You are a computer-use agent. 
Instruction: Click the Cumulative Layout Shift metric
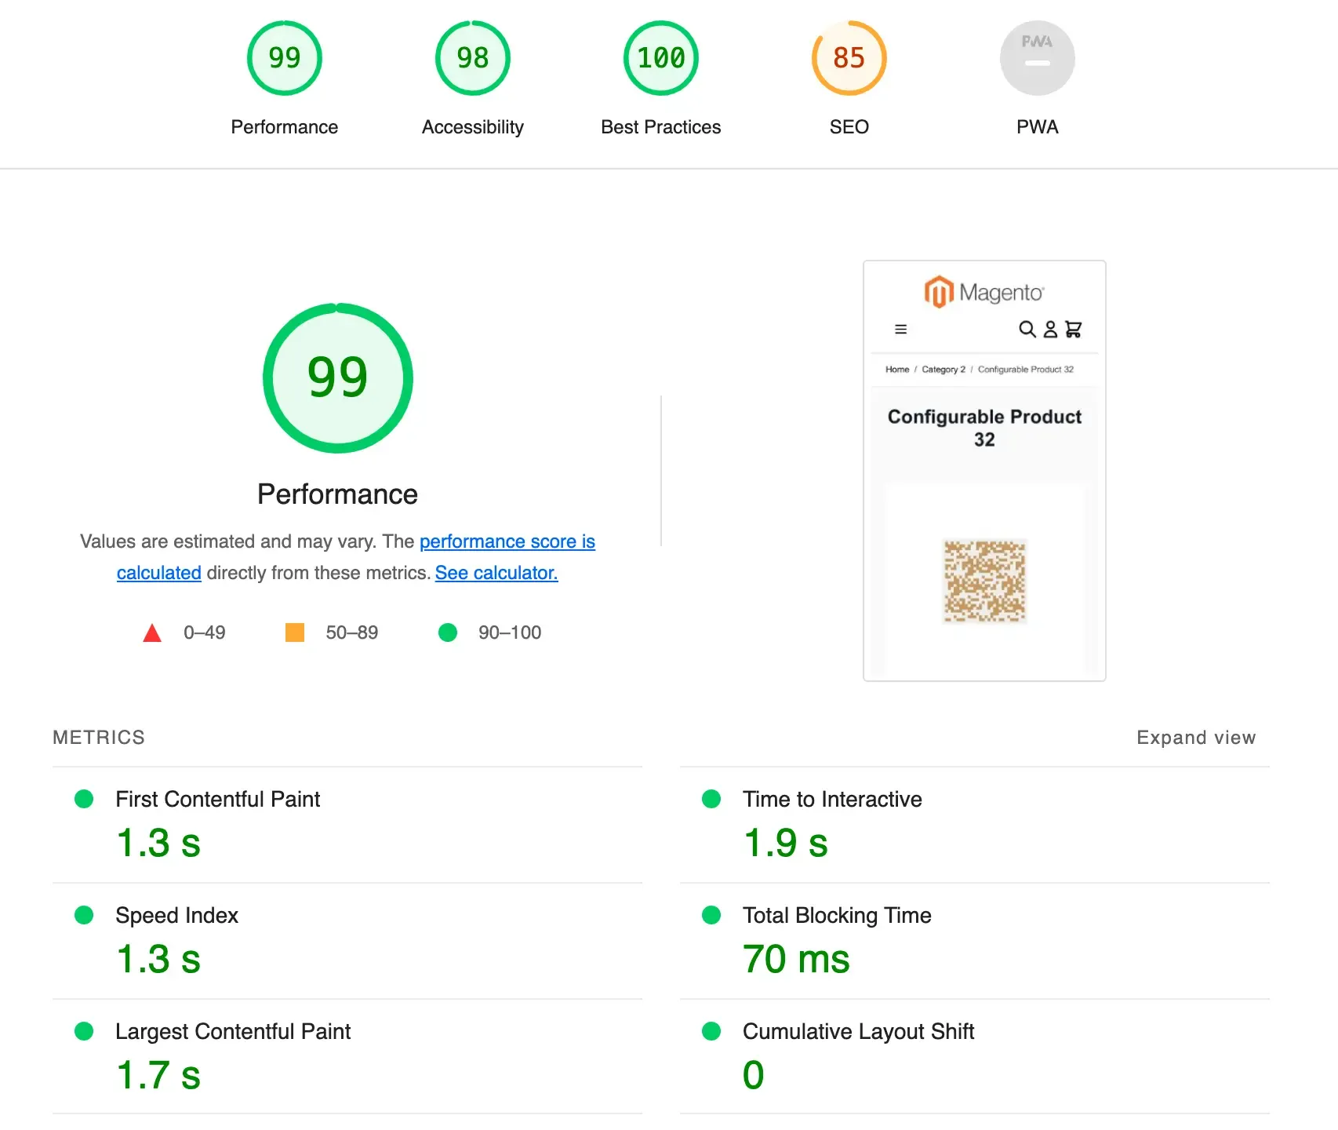tap(858, 1031)
